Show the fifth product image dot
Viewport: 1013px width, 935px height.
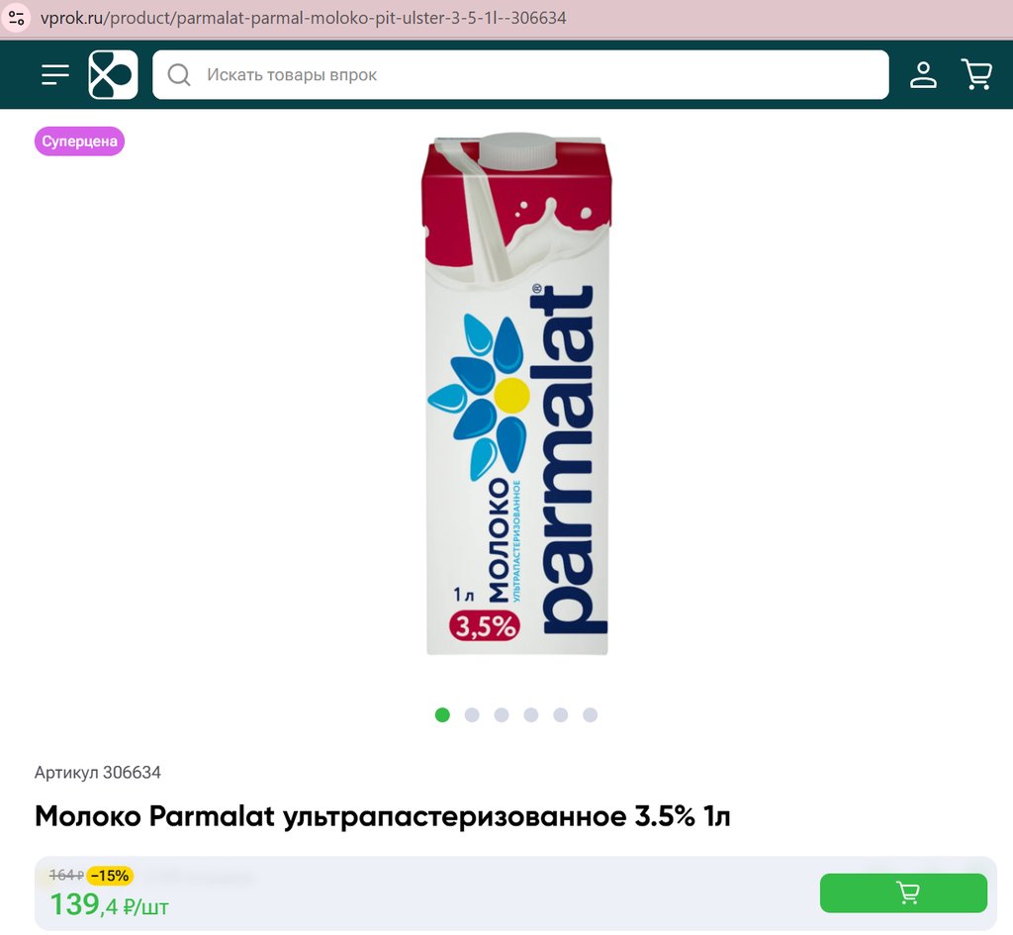click(x=561, y=714)
